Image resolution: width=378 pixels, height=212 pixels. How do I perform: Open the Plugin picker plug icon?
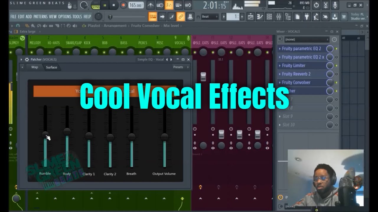click(307, 17)
